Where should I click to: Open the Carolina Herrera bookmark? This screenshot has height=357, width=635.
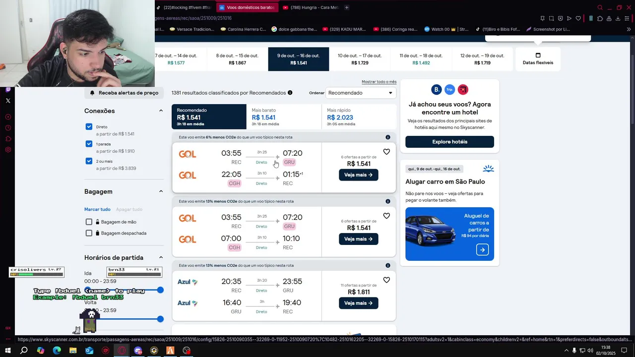coord(243,29)
